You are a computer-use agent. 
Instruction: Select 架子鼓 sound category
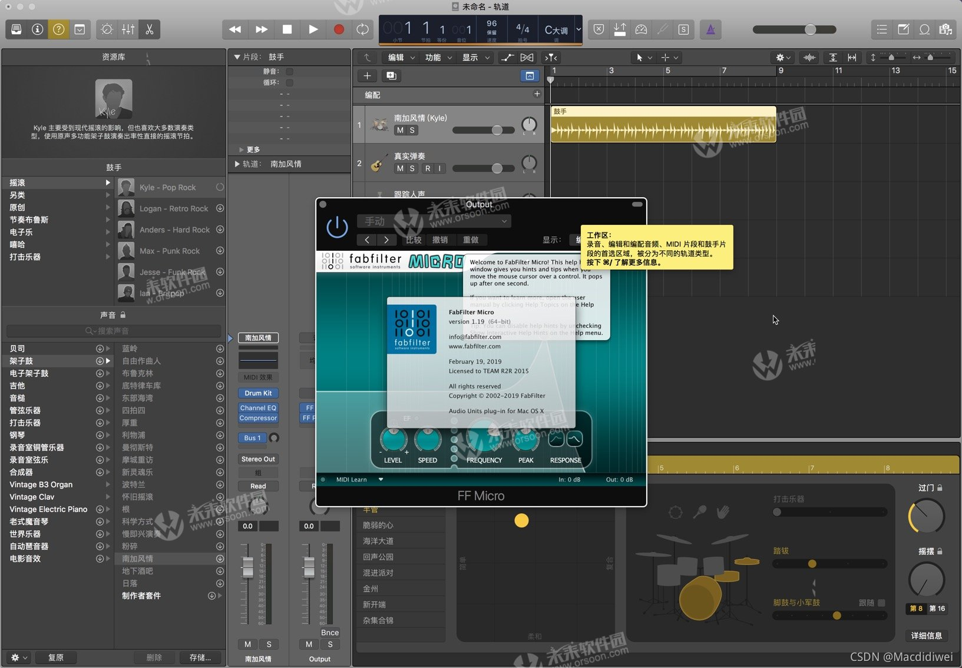coord(58,361)
